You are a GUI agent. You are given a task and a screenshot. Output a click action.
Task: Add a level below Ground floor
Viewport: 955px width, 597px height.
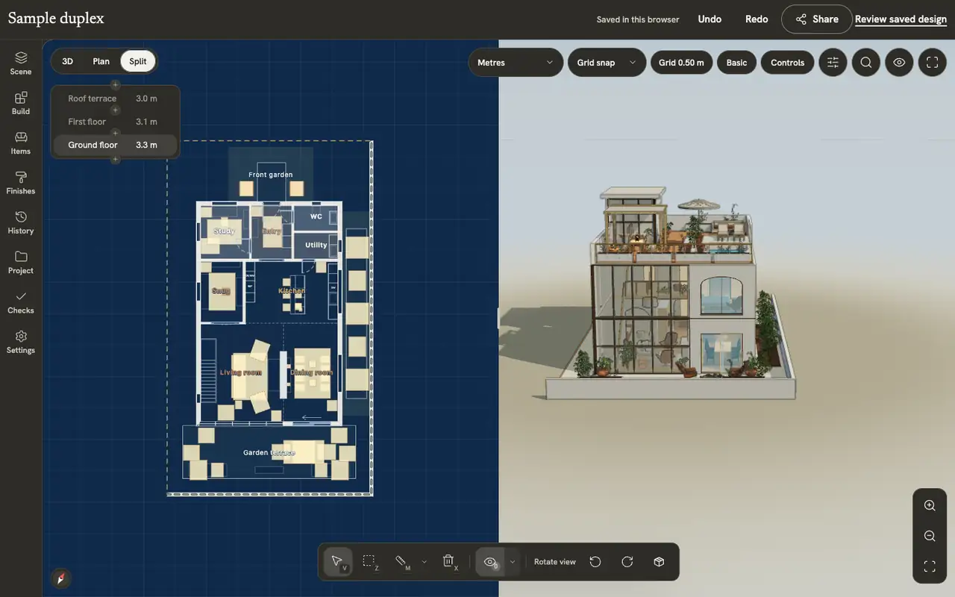(115, 160)
